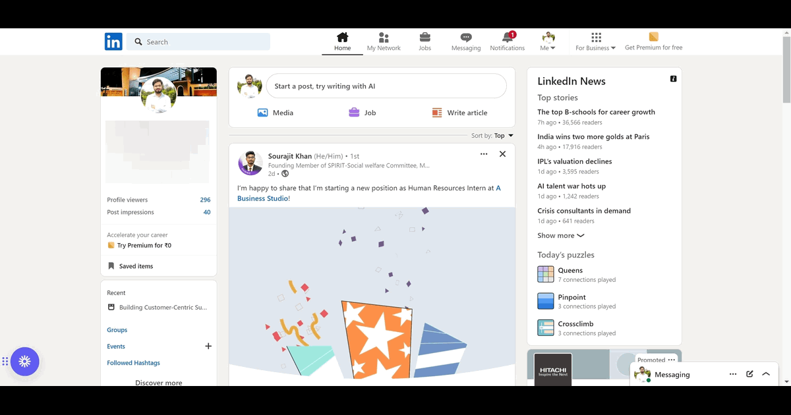Open IPL's valuation declines story

(574, 161)
